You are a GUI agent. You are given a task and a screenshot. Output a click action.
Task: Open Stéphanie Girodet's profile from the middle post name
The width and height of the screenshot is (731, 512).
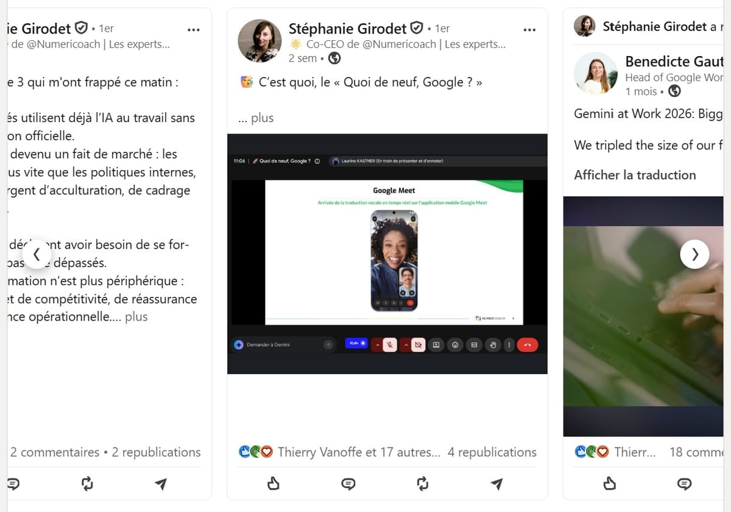click(x=347, y=28)
